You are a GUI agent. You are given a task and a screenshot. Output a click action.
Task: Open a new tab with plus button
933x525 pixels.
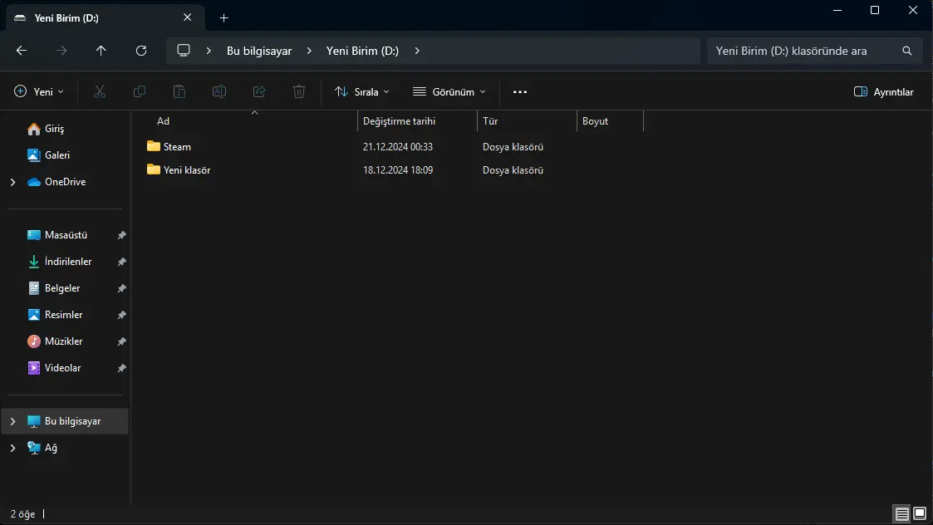point(223,17)
